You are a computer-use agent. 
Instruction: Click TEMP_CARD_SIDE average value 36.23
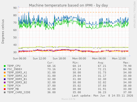(x=102, y=92)
